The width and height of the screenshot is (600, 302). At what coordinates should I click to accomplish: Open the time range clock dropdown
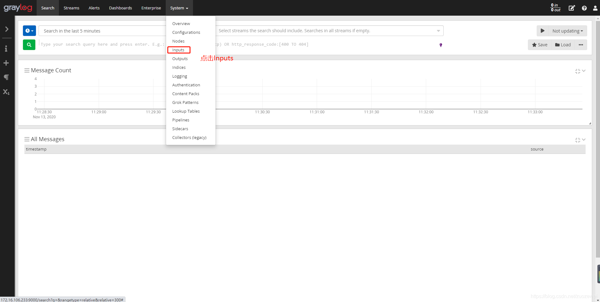click(x=29, y=31)
